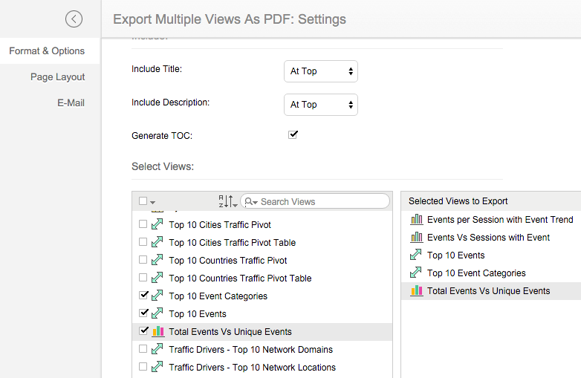Open the Include Title dropdown
The image size is (581, 378).
(320, 71)
